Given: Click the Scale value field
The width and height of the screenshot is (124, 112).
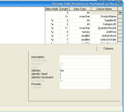Looking at the screenshot, I should (85, 67).
